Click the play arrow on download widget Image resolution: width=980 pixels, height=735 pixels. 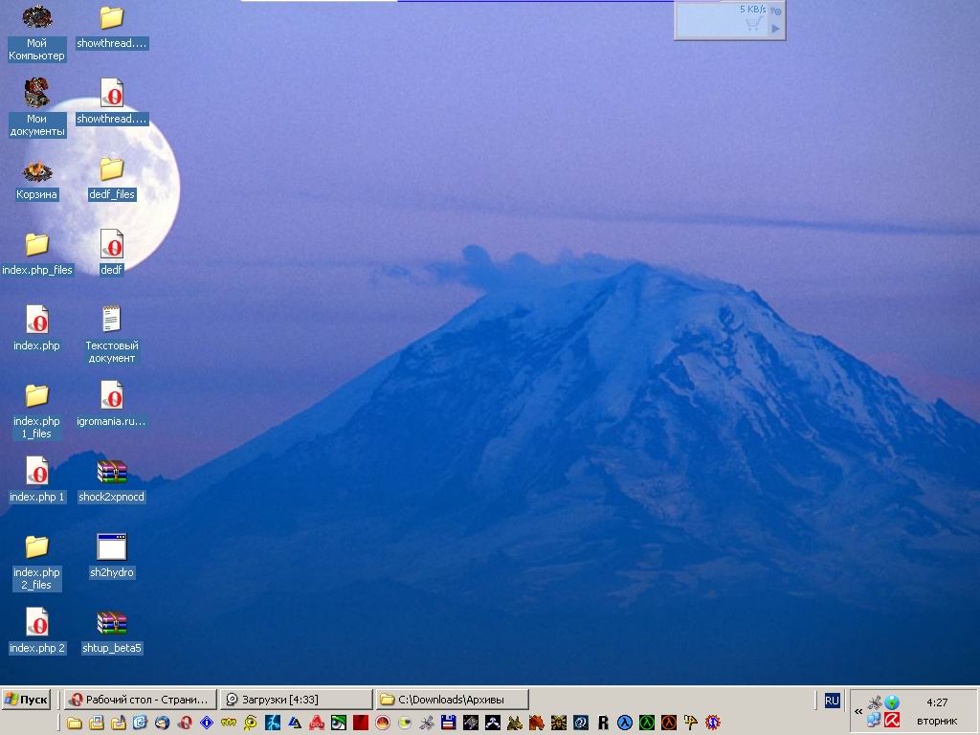click(x=775, y=28)
